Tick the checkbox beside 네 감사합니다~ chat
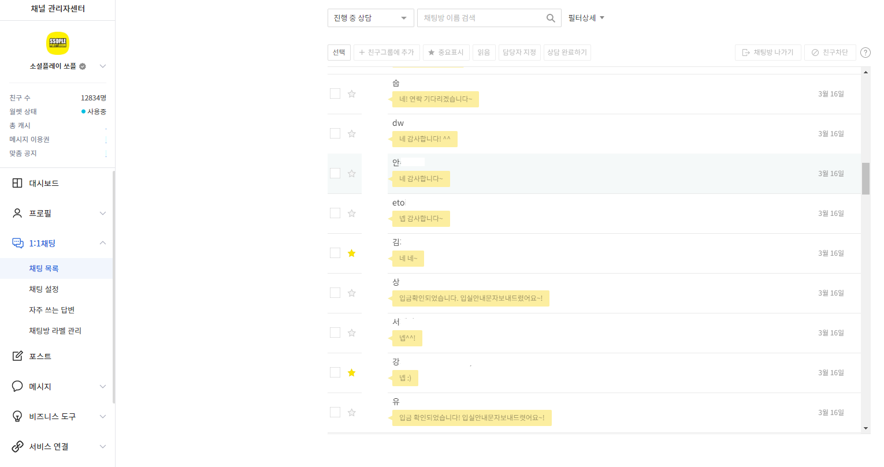Viewport: 884px width, 467px height. pyautogui.click(x=335, y=173)
